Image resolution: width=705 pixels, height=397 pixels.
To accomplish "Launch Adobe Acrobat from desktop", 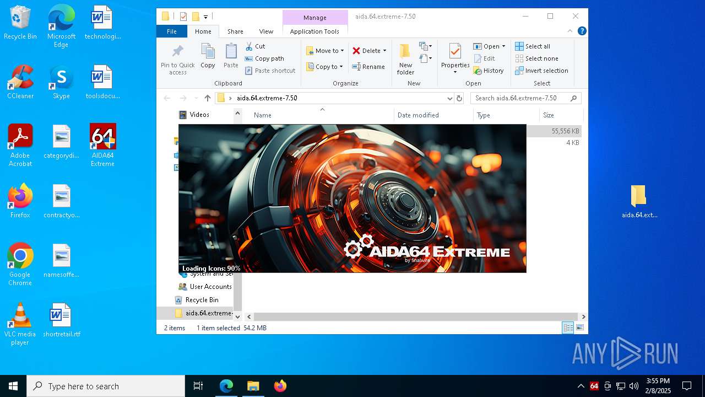I will point(20,146).
